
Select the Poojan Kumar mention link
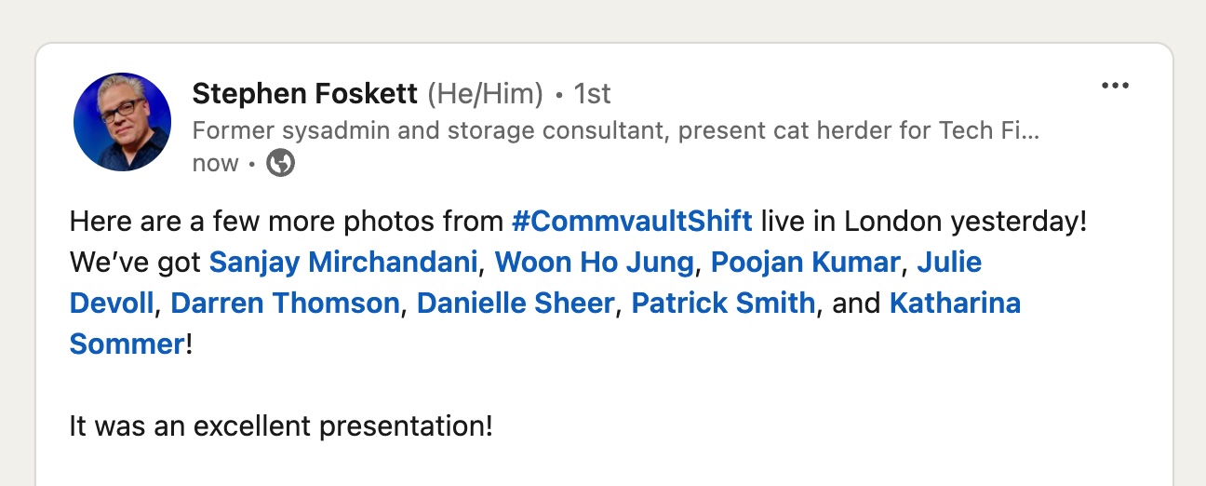click(805, 263)
